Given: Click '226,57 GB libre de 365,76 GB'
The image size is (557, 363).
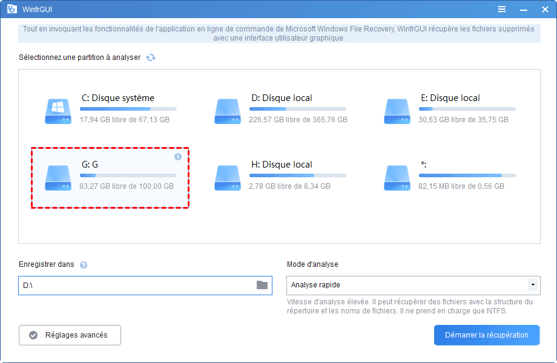Looking at the screenshot, I should click(298, 120).
